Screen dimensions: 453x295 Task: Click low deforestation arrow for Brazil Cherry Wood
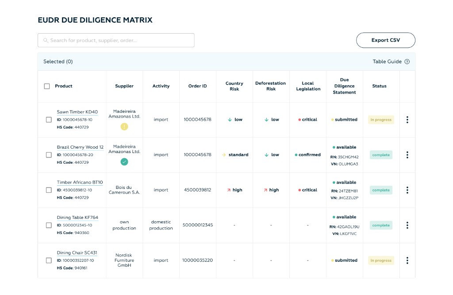266,155
